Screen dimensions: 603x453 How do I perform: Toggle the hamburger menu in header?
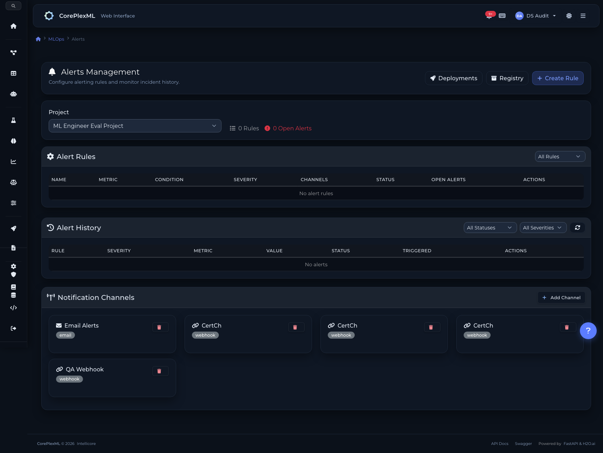click(x=583, y=16)
